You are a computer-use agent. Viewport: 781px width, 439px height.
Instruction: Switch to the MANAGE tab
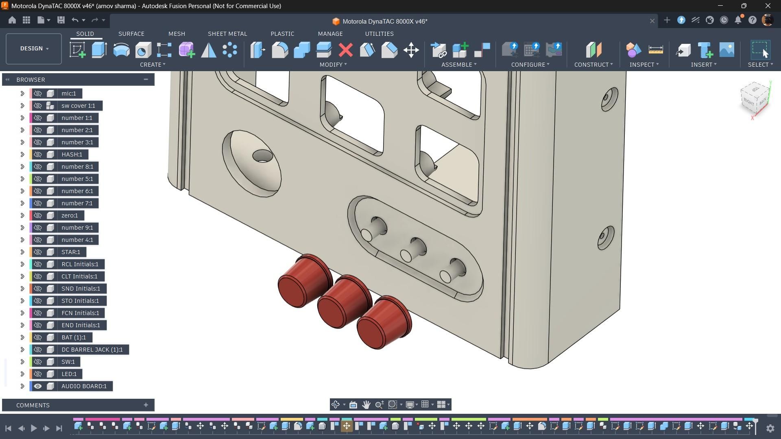[x=330, y=34]
